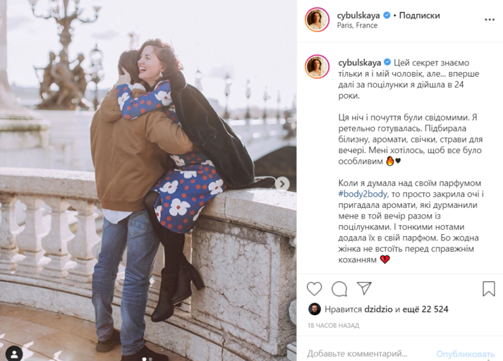The width and height of the screenshot is (503, 361).
Task: Save post with bookmark icon
Action: tap(489, 288)
